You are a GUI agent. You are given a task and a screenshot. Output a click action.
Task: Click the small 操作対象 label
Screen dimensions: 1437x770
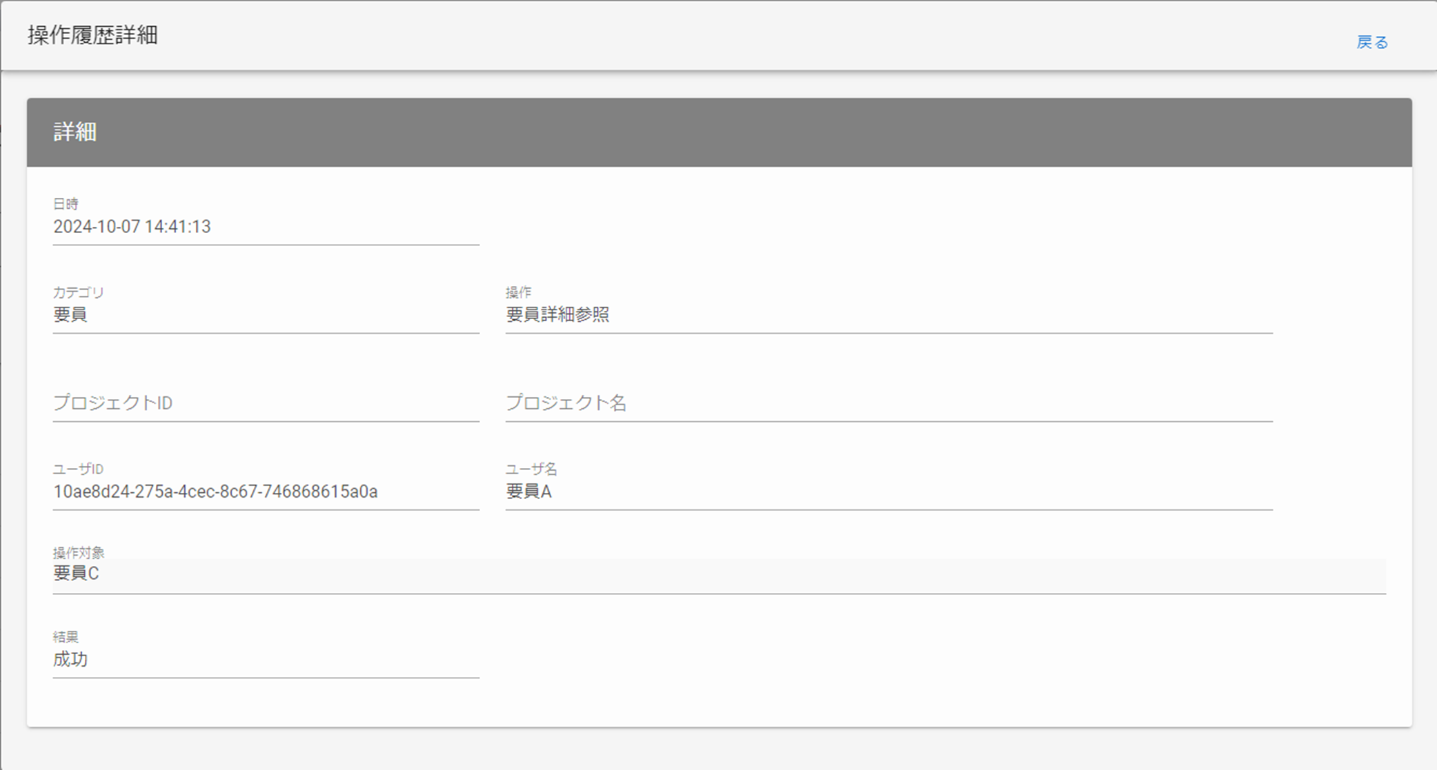click(79, 552)
